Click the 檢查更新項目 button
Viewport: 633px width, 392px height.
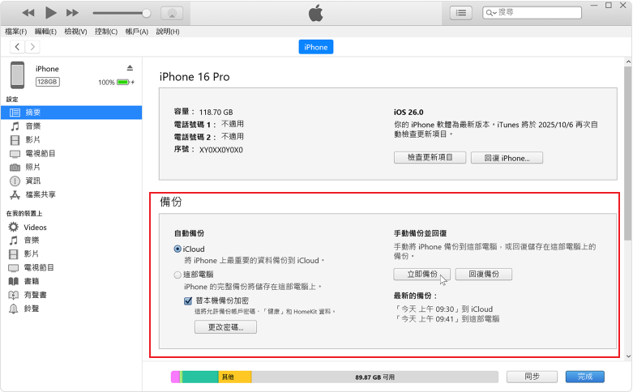click(x=430, y=158)
